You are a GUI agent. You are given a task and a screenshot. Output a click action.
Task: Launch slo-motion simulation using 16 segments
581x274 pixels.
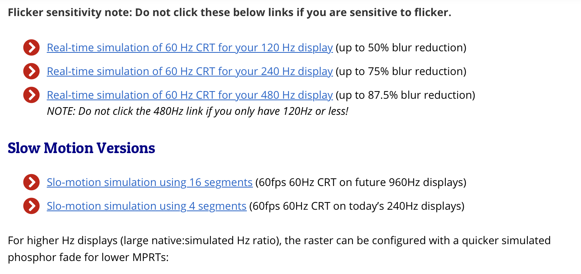pyautogui.click(x=149, y=183)
